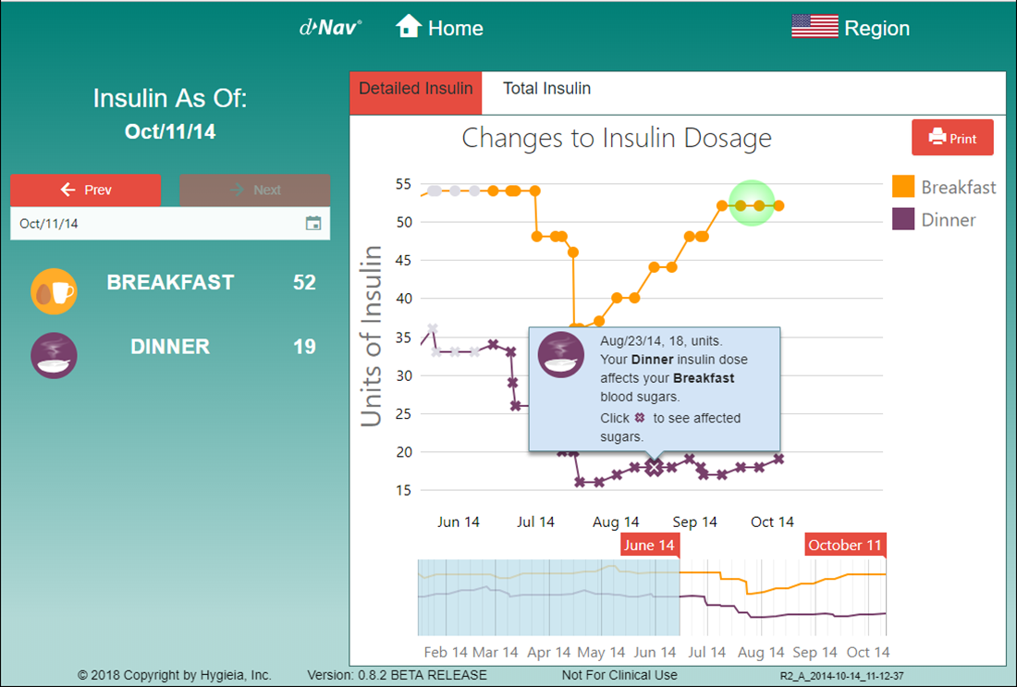Viewport: 1017px width, 687px height.
Task: Click the last Breakfast point at 52 units
Action: [779, 205]
